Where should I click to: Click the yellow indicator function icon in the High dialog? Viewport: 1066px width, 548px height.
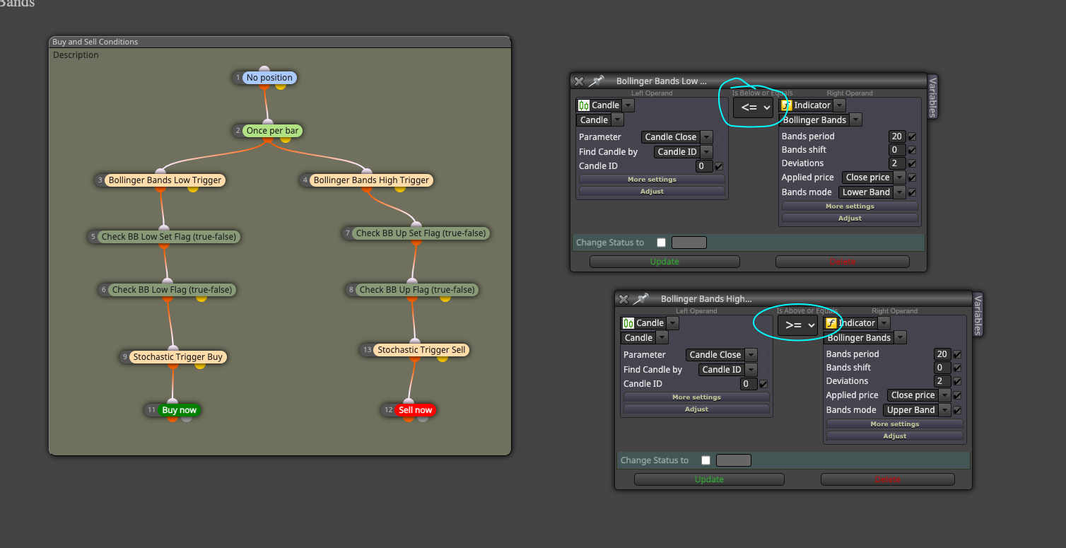(x=831, y=323)
